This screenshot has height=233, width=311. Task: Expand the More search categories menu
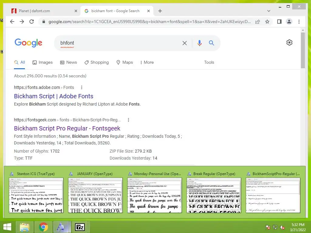point(147,62)
